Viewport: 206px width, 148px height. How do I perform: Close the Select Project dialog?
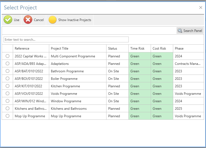pos(200,7)
